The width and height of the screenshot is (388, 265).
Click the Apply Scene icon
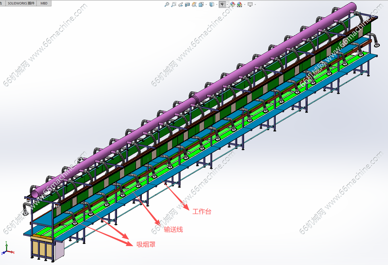239,4
